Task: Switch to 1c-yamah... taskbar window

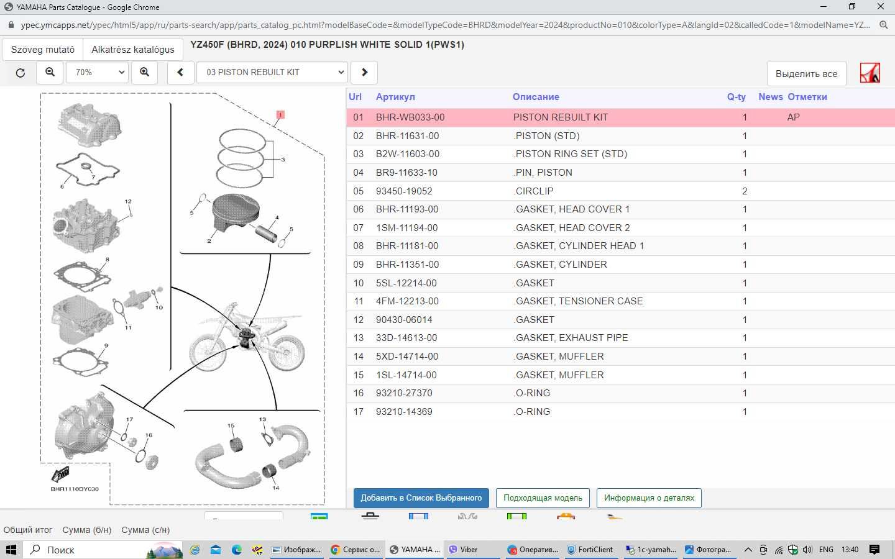Action: [651, 550]
